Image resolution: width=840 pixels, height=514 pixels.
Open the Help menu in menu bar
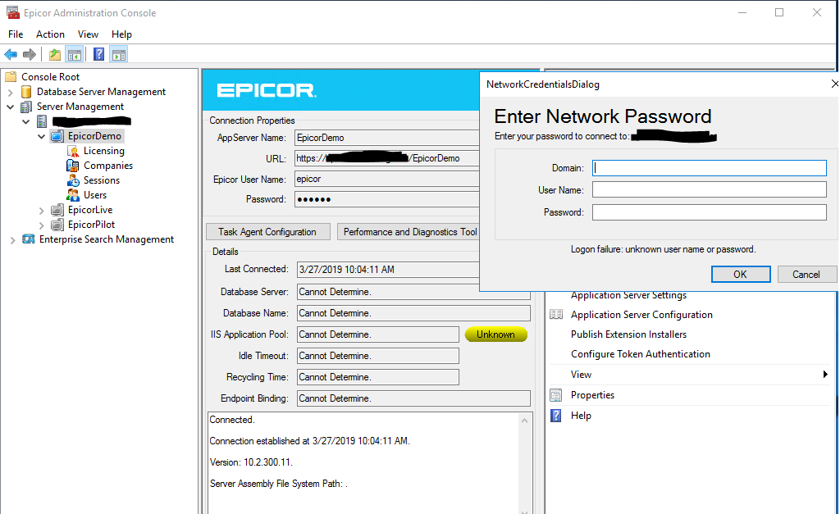click(121, 34)
